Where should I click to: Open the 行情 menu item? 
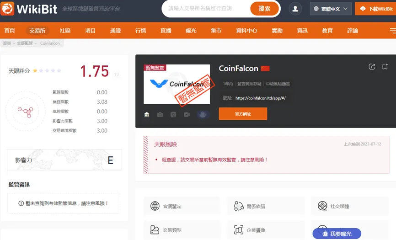point(141,31)
